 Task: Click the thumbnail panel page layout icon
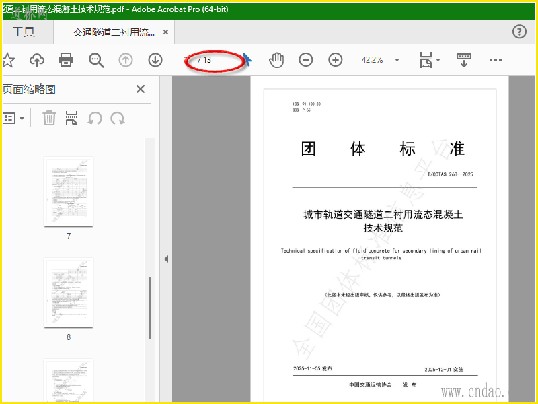click(x=71, y=118)
